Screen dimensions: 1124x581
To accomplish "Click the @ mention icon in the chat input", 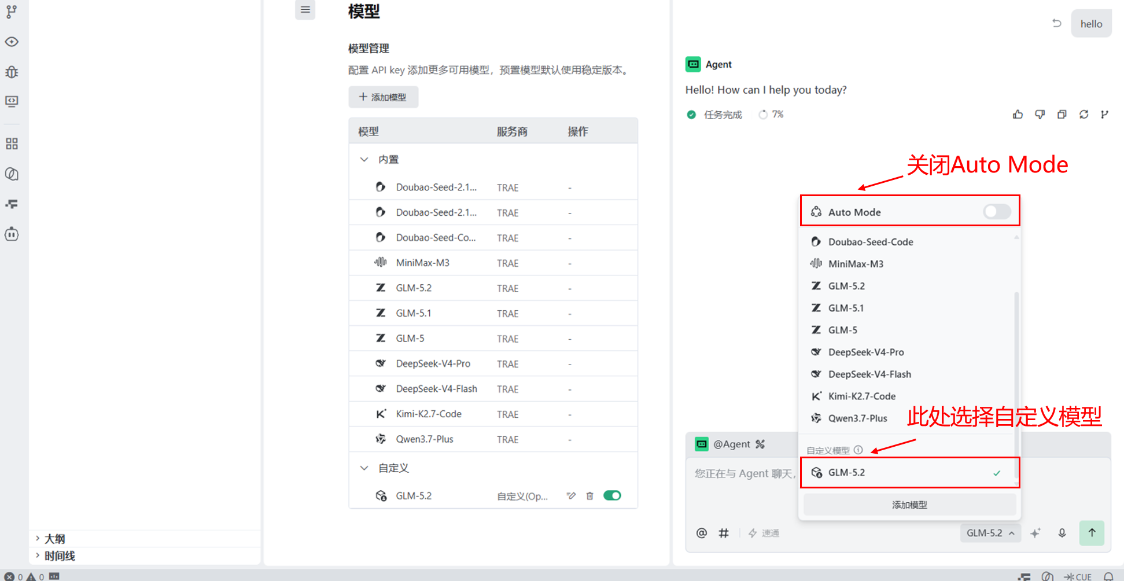I will coord(702,533).
